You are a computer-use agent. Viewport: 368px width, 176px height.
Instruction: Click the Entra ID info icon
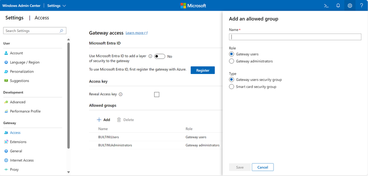(x=150, y=56)
